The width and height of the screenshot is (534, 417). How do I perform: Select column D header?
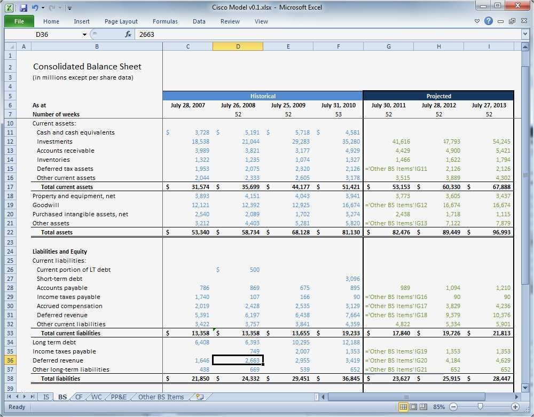[238, 46]
